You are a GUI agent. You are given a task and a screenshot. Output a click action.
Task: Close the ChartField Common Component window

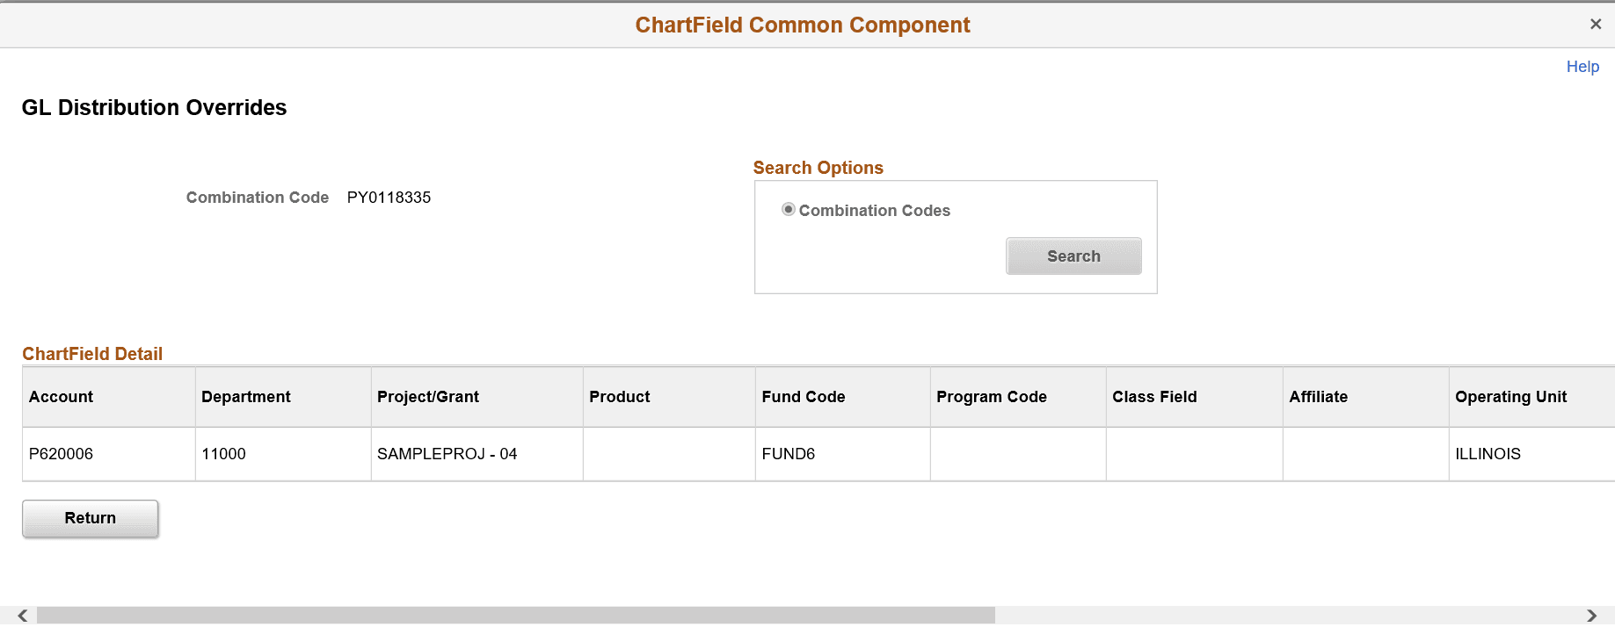click(x=1596, y=24)
